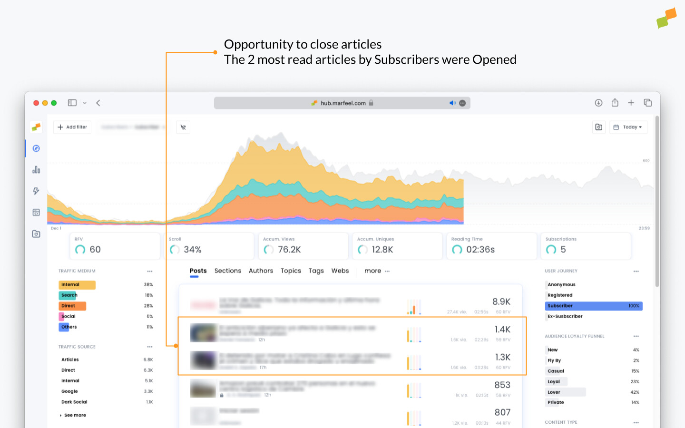Open the bar chart analytics icon

(x=36, y=169)
